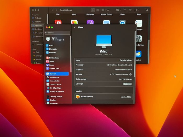Click the Finder Tags button
This screenshot has width=183, height=137.
click(130, 10)
